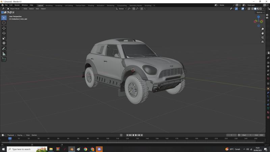This screenshot has height=152, width=270.
Task: Click the green Y axis gizmo ball
Action: click(262, 22)
